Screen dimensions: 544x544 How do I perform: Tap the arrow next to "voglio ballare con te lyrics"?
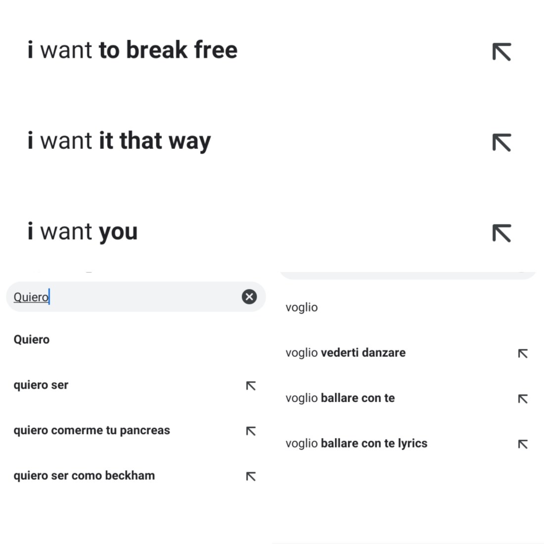523,444
